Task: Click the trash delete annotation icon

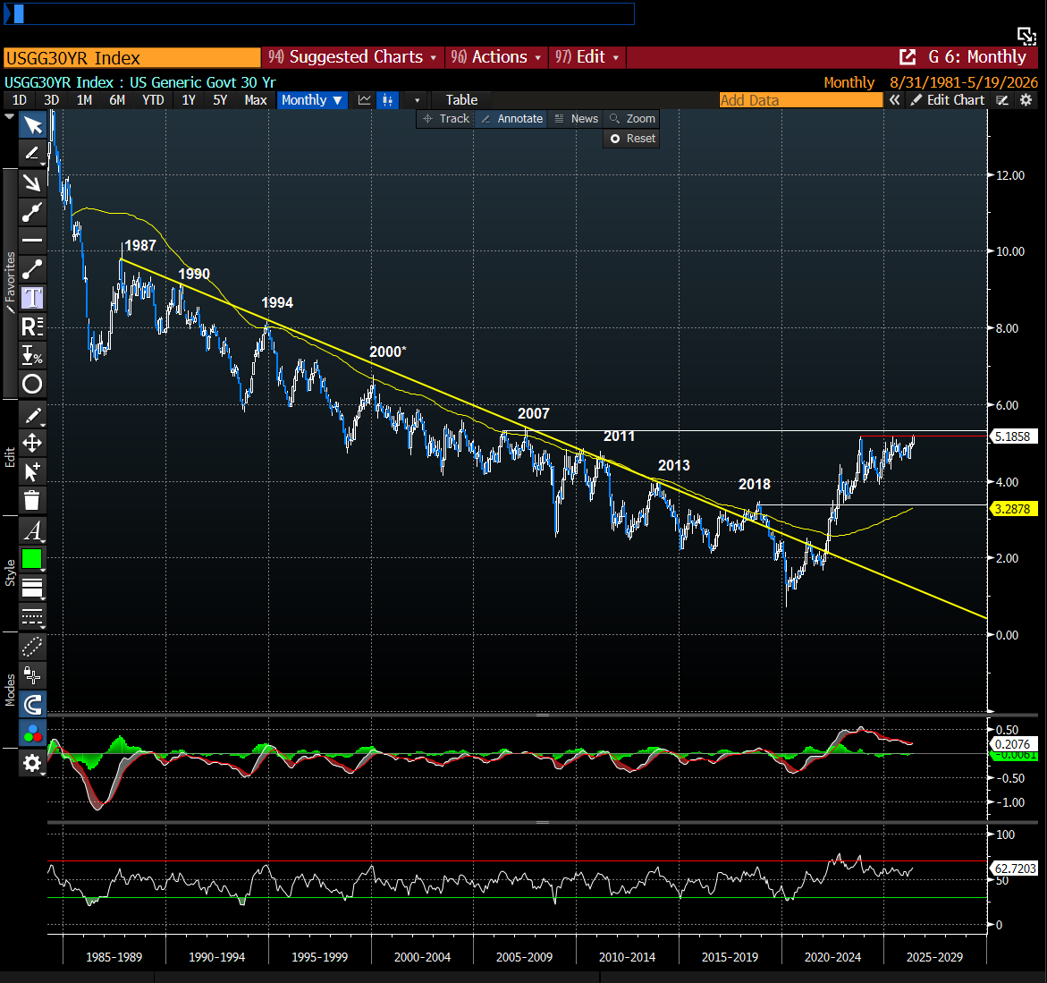Action: coord(32,500)
